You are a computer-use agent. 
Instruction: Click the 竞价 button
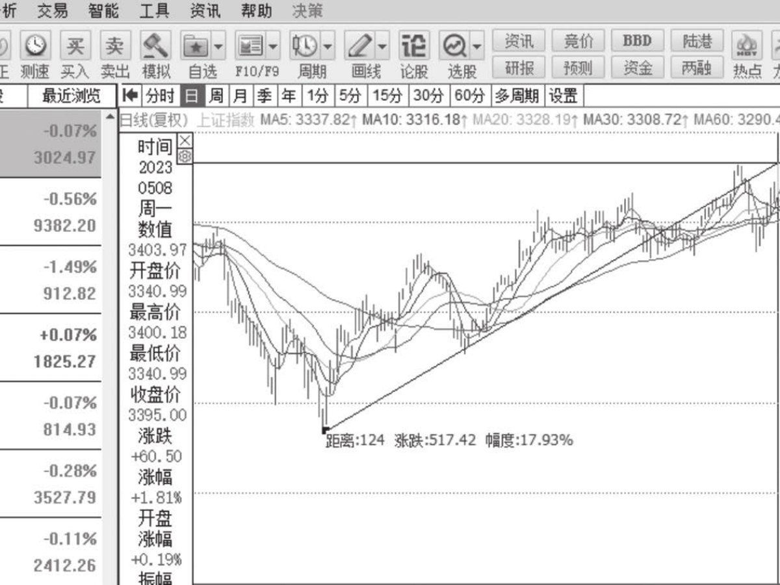coord(578,41)
